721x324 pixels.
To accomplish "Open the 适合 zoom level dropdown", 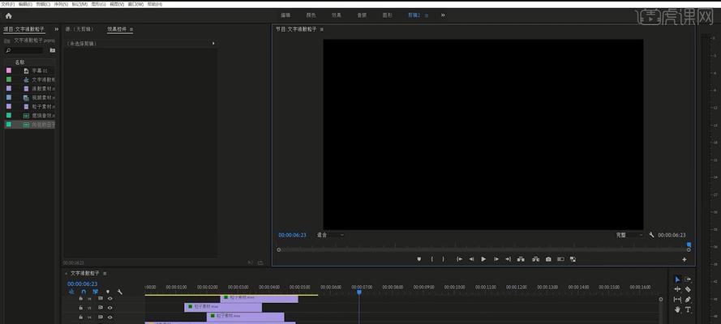I will [330, 235].
